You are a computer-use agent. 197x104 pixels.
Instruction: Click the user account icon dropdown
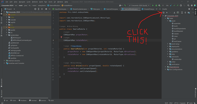click(x=120, y=5)
